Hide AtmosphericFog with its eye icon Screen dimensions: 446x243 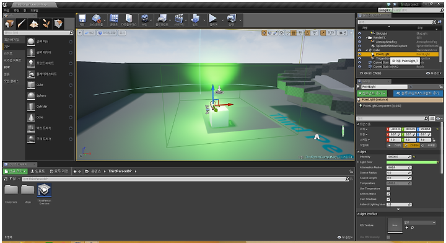click(359, 42)
